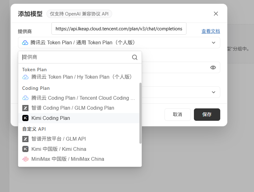Screen dimensions: 254x192
Task: Choose Kimi 中国版 / Kimi China option
Action: (79, 149)
